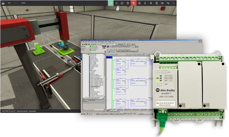229x137 pixels.
Task: Switch to the GRAPH_VIDAN... bottom routine tab
Action: (x=113, y=109)
